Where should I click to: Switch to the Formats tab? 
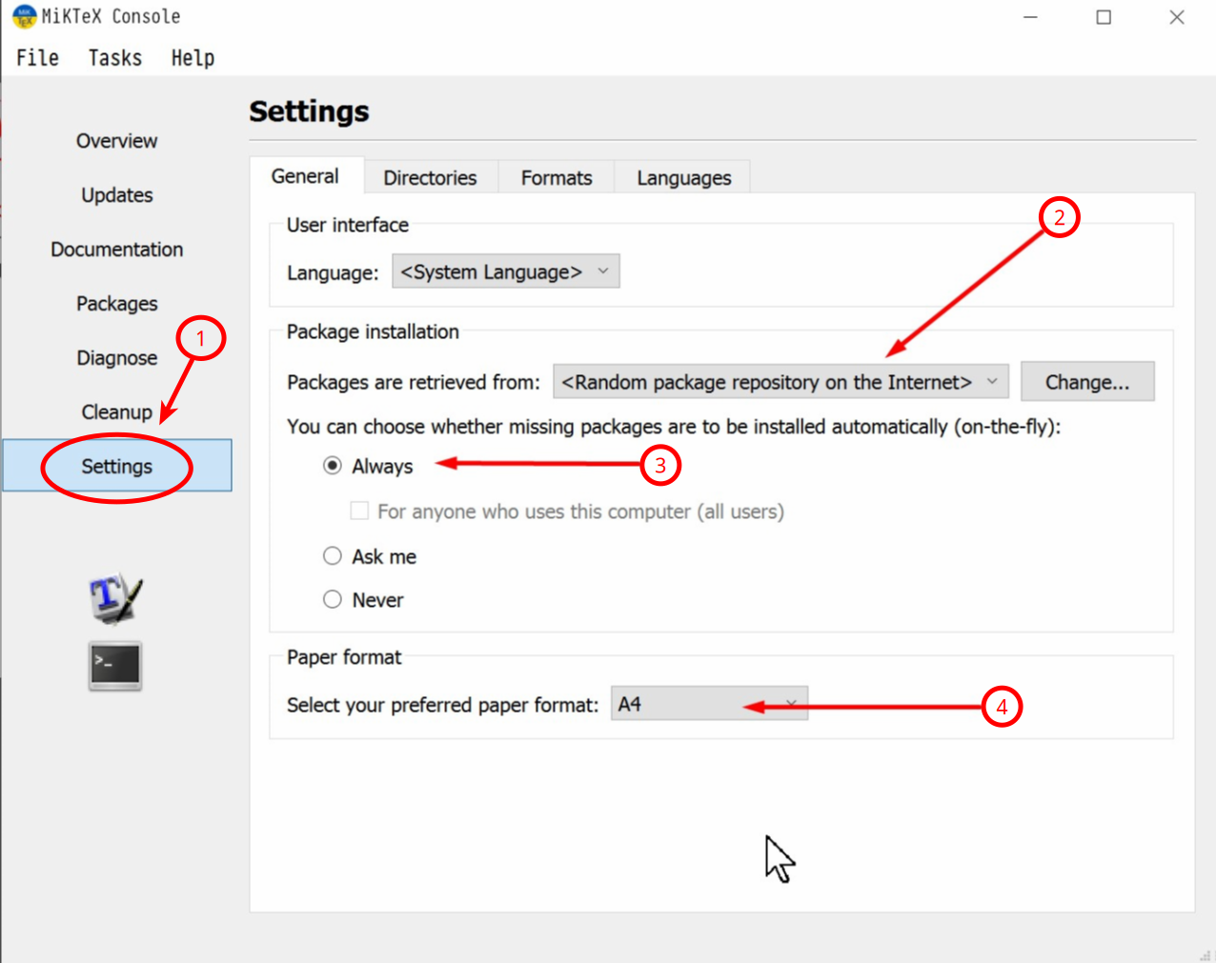[557, 178]
